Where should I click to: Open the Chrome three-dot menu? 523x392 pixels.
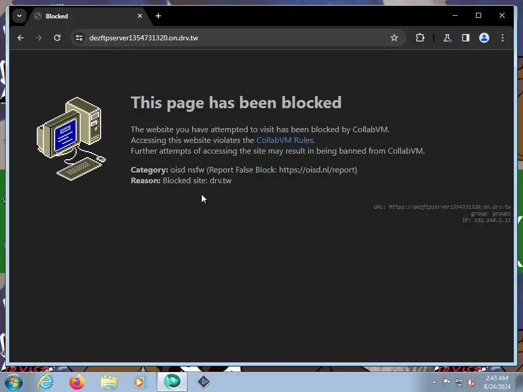pyautogui.click(x=503, y=38)
